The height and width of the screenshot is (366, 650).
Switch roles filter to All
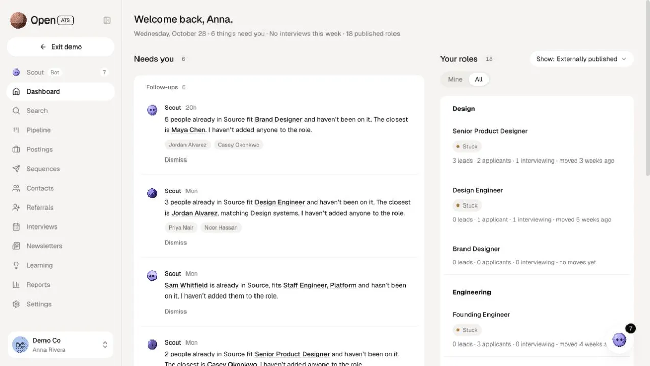(479, 79)
